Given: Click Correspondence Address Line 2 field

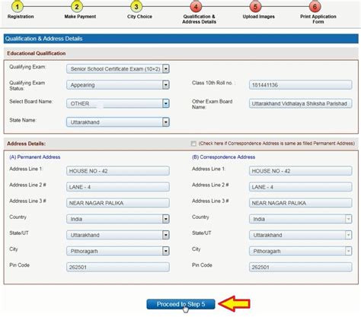Looking at the screenshot, I should (x=301, y=187).
